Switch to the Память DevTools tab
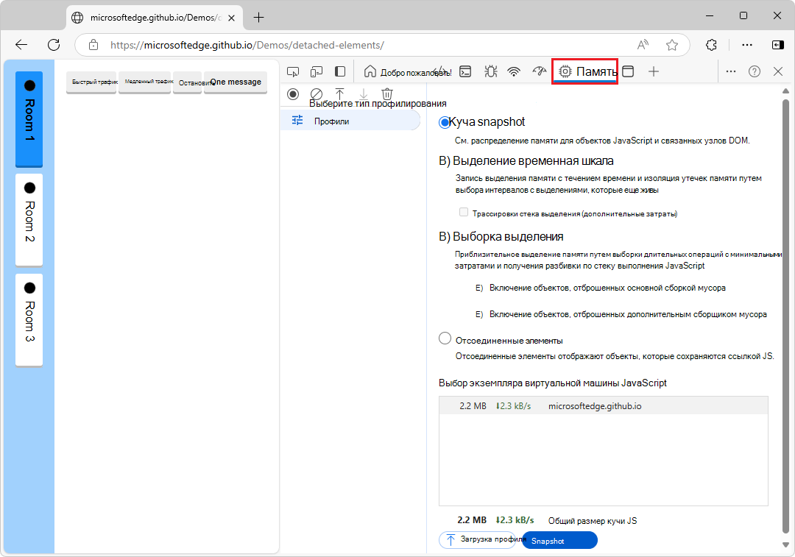 (584, 71)
